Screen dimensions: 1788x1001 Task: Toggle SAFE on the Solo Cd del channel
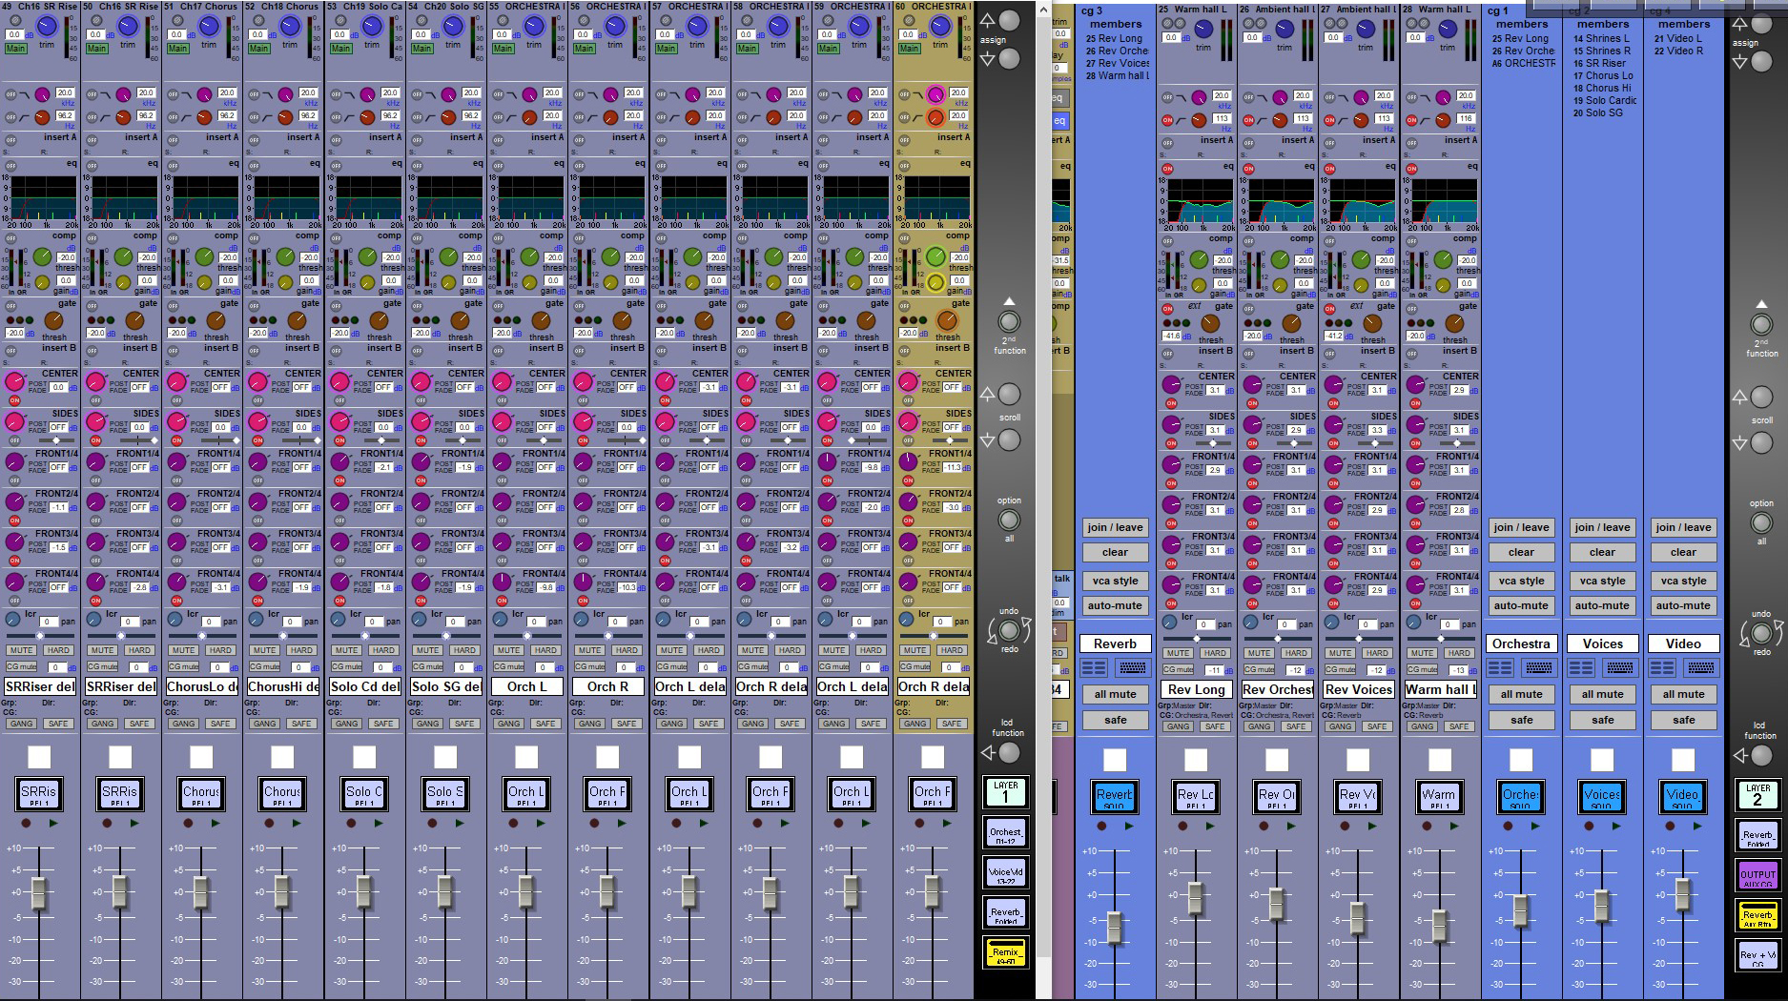click(x=382, y=724)
